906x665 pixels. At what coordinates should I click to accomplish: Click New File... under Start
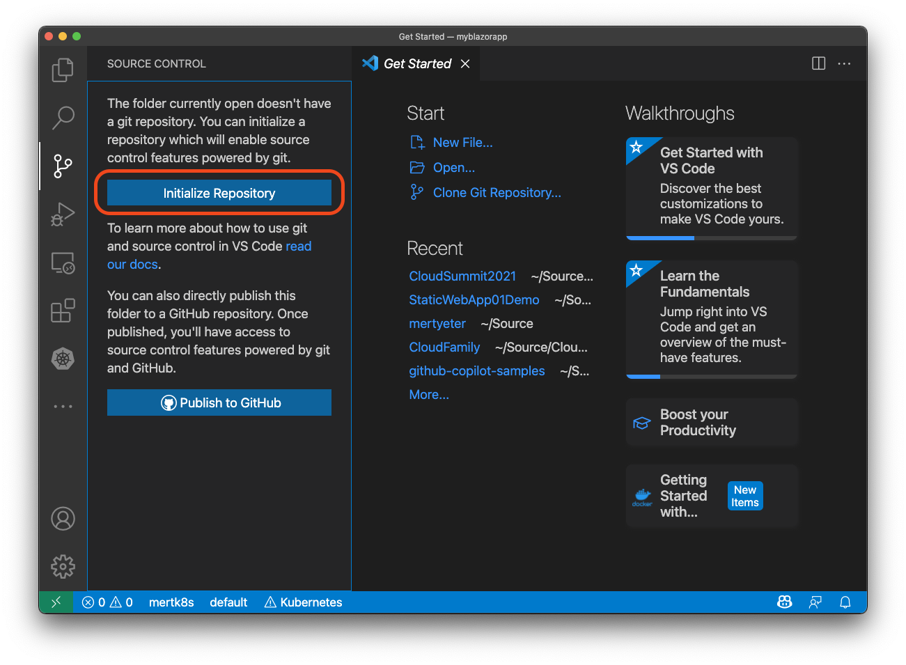pos(462,142)
